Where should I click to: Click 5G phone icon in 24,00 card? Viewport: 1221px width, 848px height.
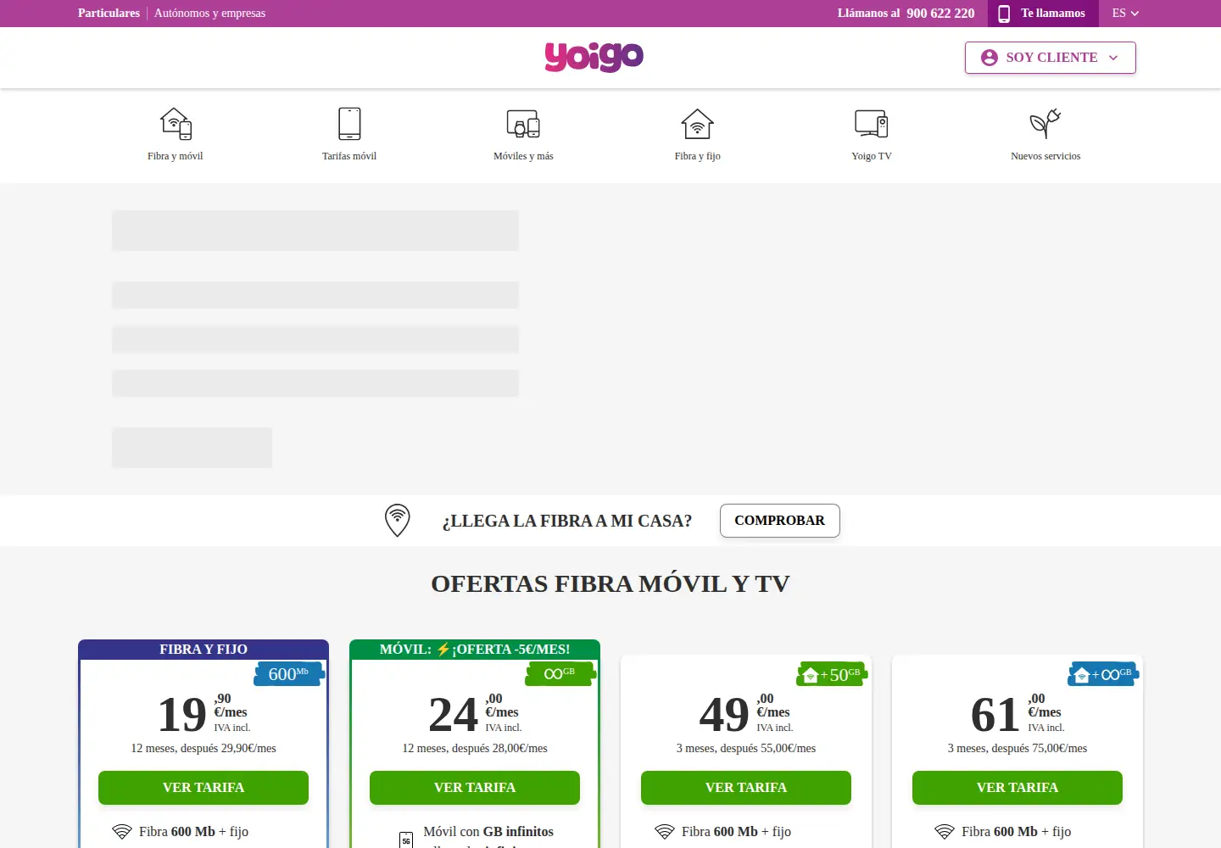[x=406, y=840]
